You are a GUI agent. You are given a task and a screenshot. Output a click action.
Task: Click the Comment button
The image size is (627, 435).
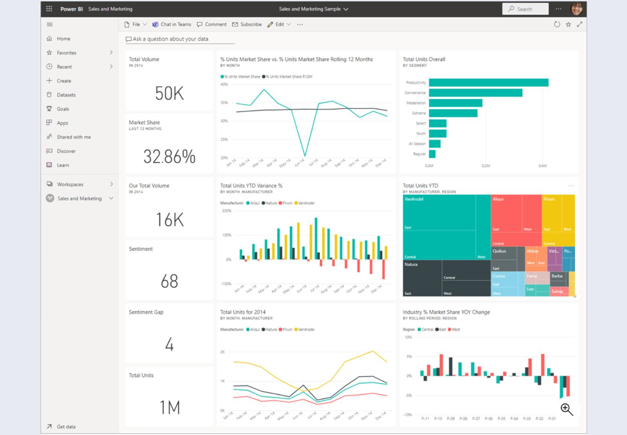[x=212, y=24]
